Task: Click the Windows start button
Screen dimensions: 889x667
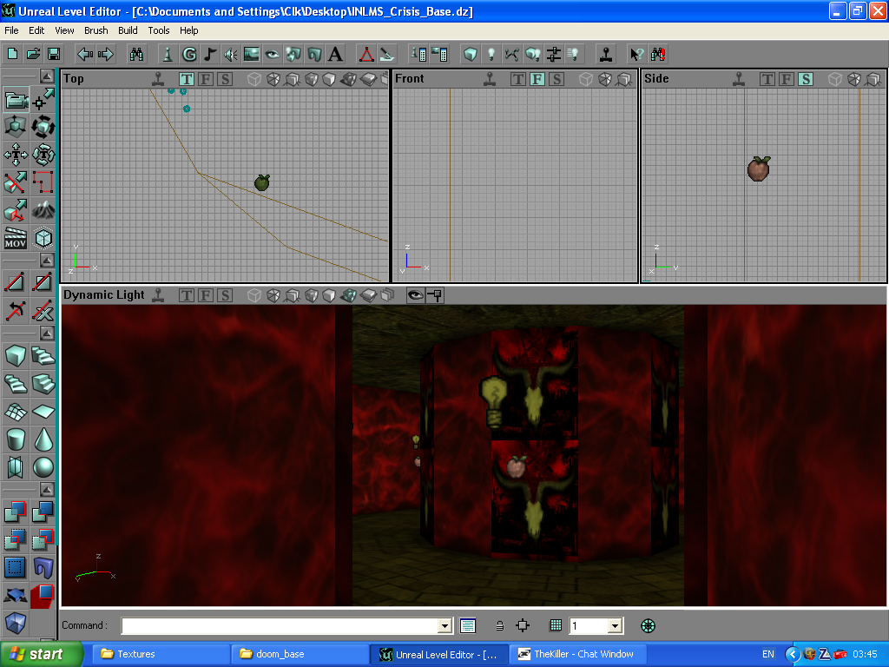Action: tap(42, 654)
